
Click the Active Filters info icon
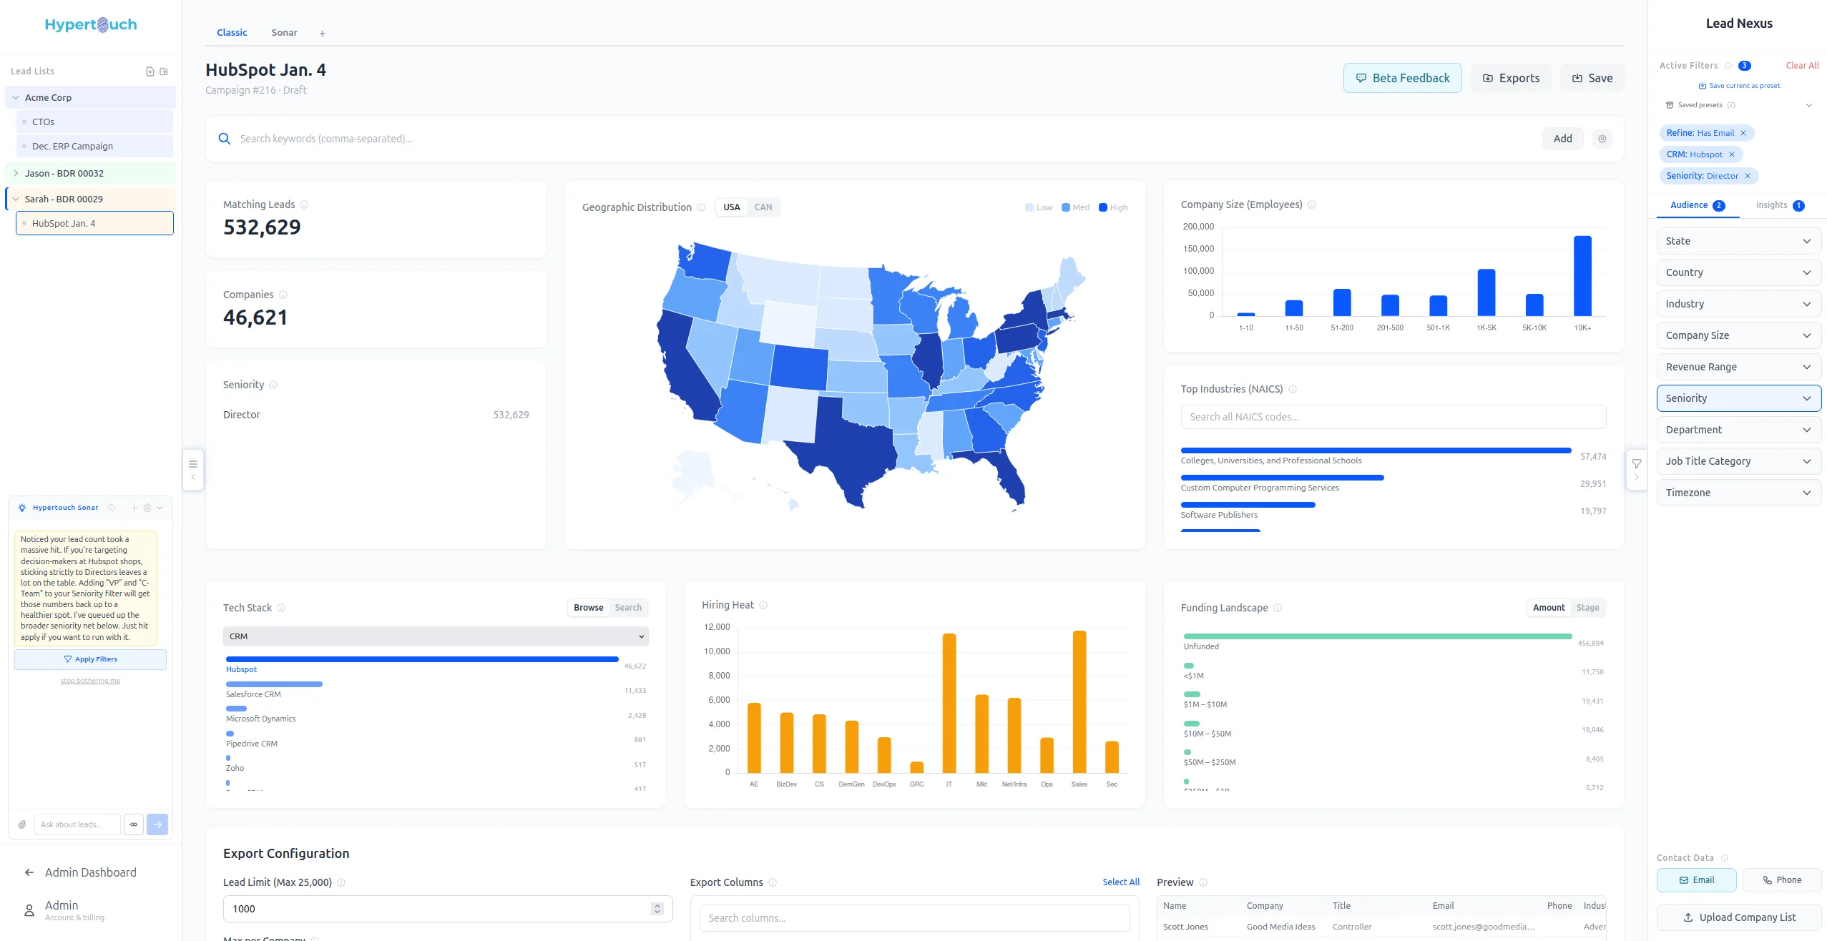pyautogui.click(x=1728, y=66)
